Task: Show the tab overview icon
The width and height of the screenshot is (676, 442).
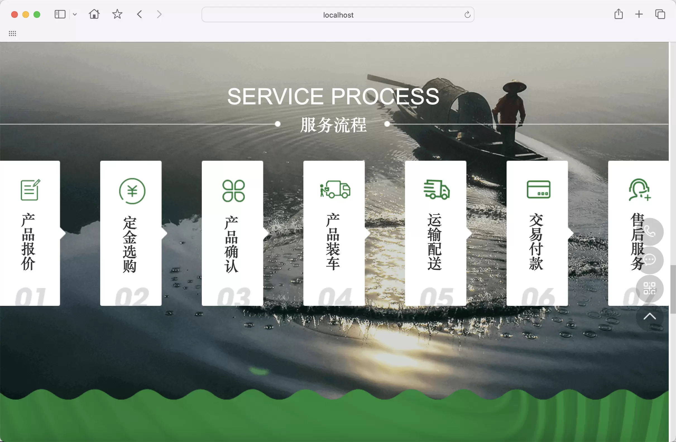Action: tap(660, 14)
